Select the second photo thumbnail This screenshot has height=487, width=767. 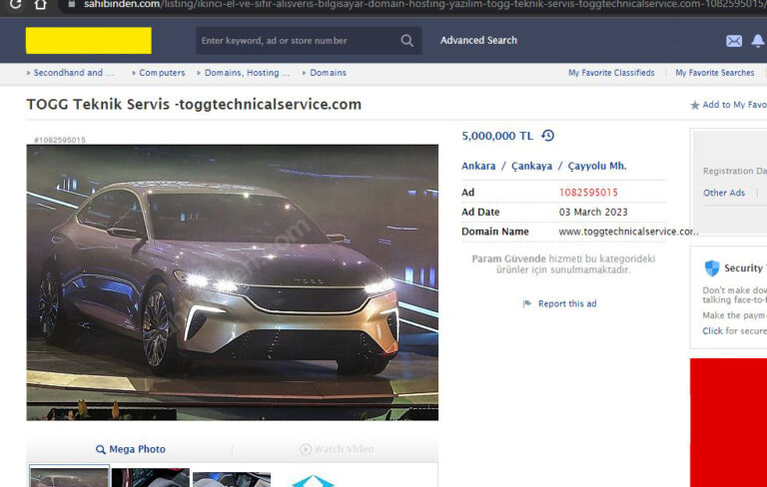click(150, 478)
